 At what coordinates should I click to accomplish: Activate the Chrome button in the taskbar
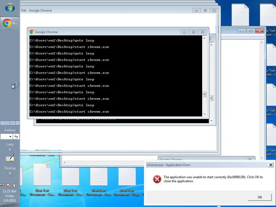point(10,23)
